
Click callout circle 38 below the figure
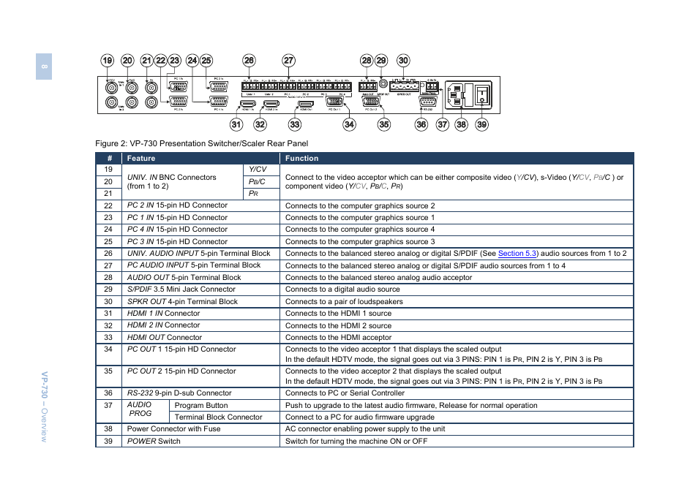click(x=462, y=124)
